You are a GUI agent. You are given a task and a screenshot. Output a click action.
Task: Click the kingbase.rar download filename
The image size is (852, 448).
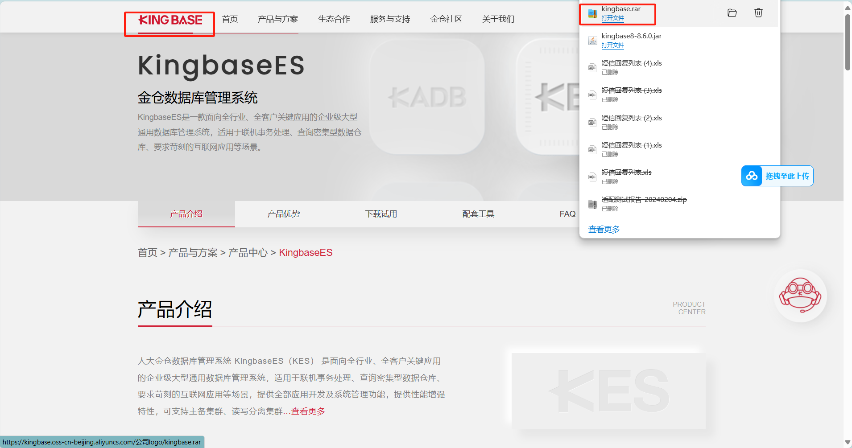click(x=621, y=9)
